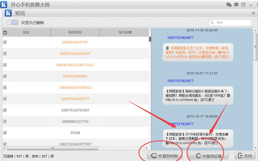
Task: Uncheck the row 1065813912219917​2312
Action: pyautogui.click(x=5, y=65)
